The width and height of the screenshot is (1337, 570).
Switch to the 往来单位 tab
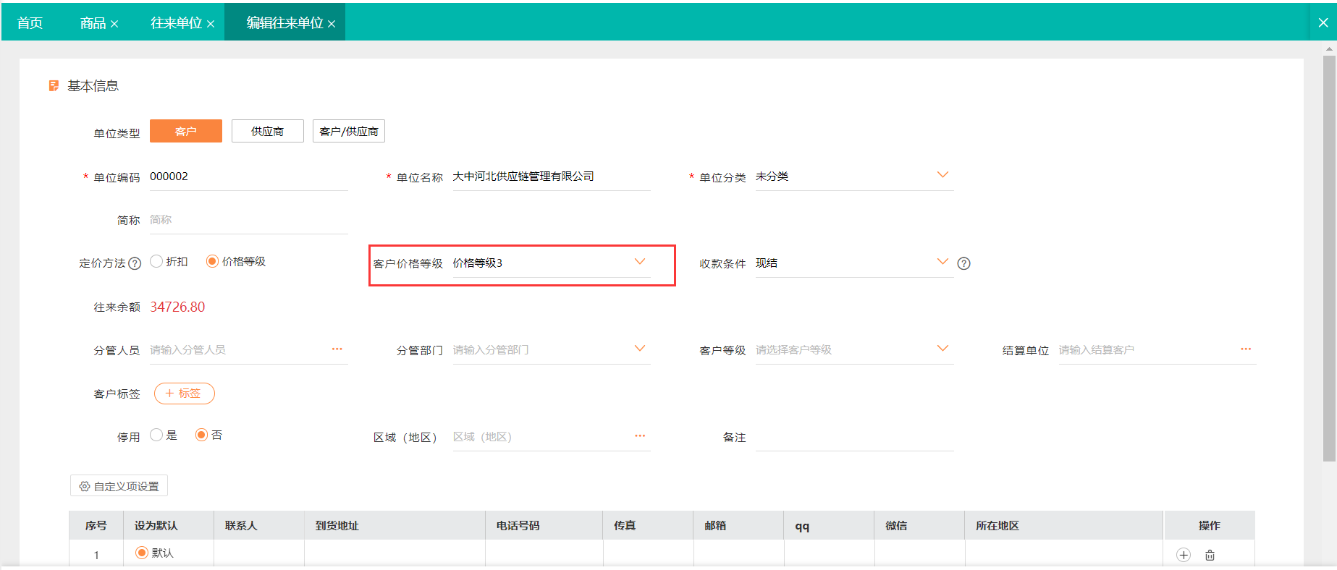(176, 23)
